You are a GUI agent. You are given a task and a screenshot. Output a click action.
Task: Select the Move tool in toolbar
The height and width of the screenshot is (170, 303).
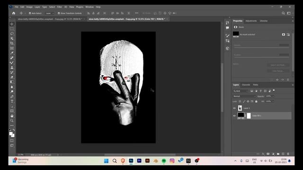pos(12,24)
